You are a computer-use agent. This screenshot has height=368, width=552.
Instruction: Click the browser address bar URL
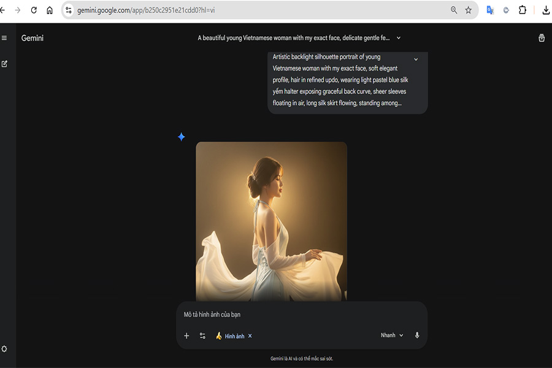point(245,10)
